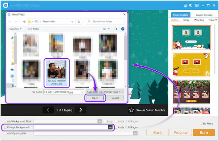The width and height of the screenshot is (219, 141).
Task: Click the back navigation arrow in dialog
Action: 9,21
